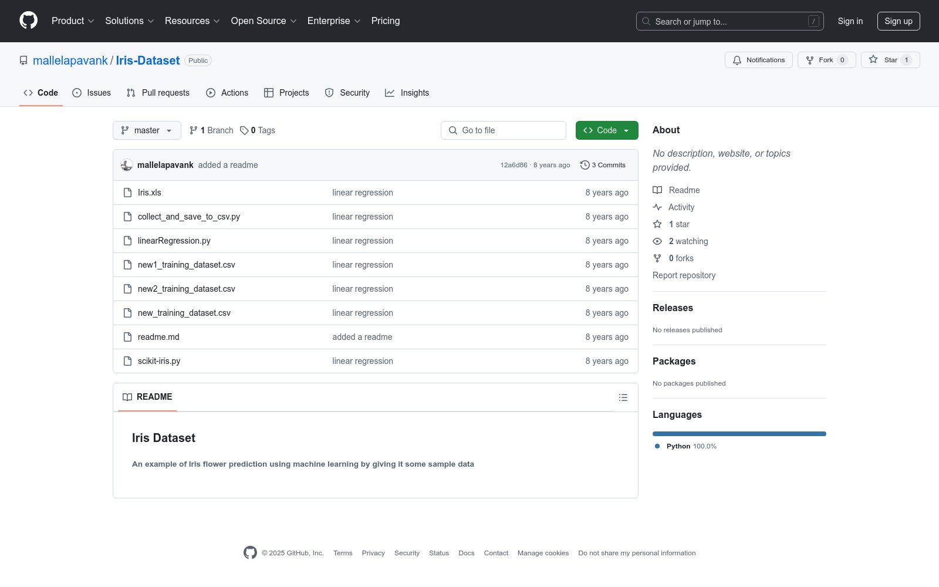Open the Iris-Dataset repository link

tap(148, 60)
